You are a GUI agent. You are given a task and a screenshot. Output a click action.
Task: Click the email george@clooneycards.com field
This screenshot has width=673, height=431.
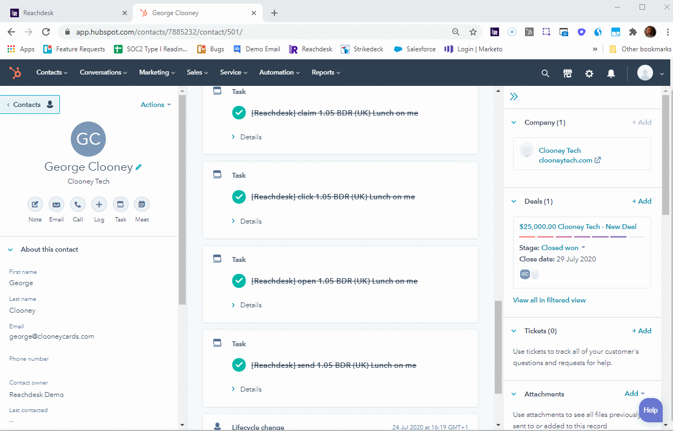pyautogui.click(x=52, y=336)
